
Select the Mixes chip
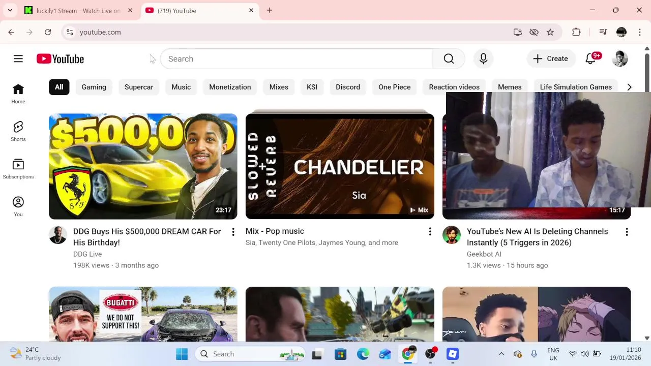click(x=279, y=87)
